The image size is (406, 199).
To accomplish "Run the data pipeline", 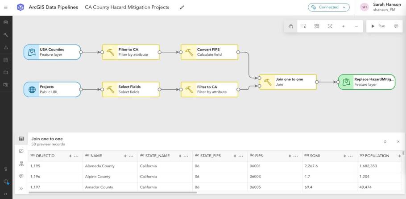I will click(378, 26).
